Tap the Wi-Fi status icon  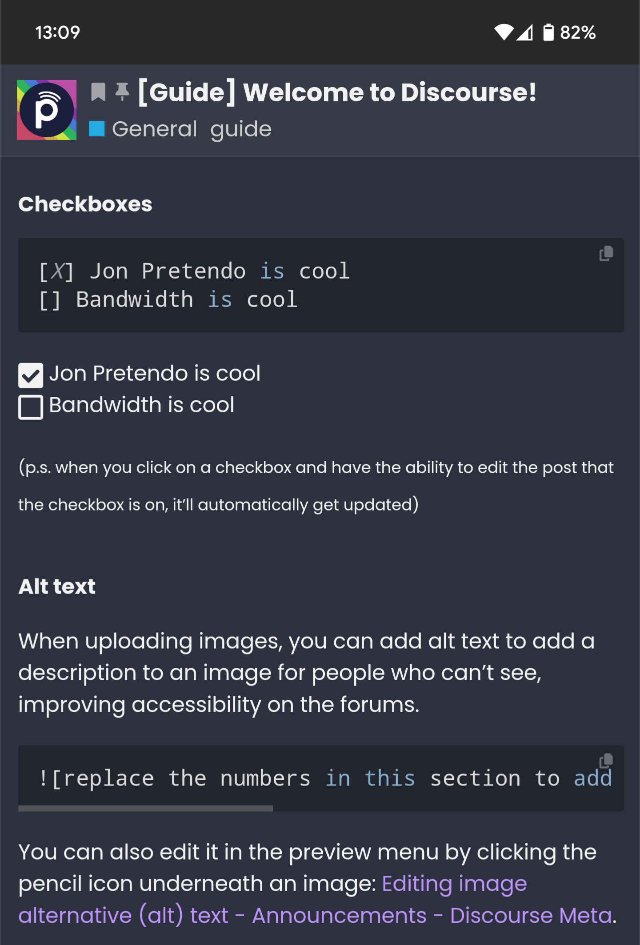(x=504, y=33)
